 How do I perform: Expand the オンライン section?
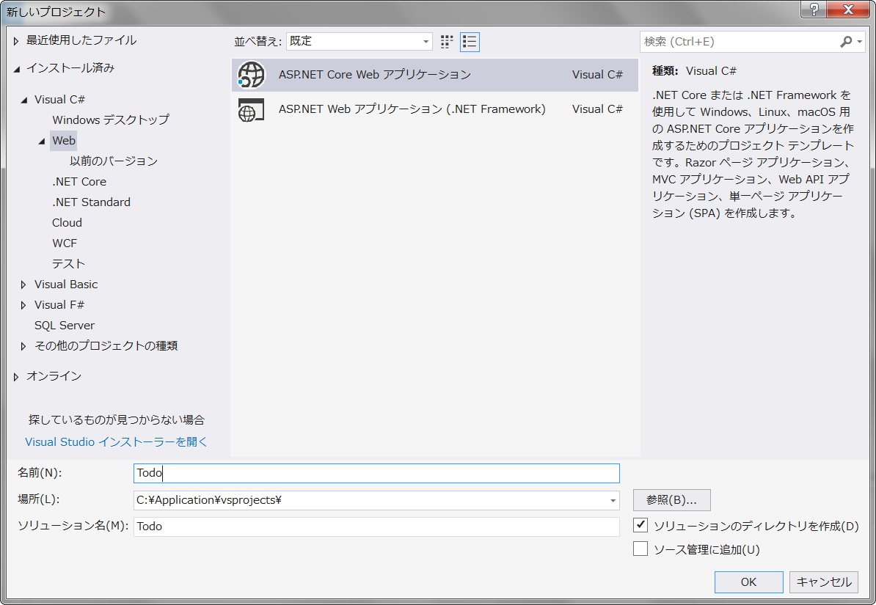pyautogui.click(x=15, y=376)
